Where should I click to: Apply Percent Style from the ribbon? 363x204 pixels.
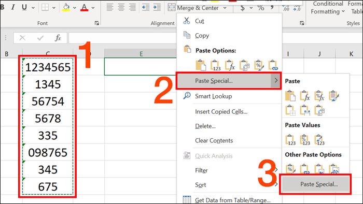coord(261,8)
